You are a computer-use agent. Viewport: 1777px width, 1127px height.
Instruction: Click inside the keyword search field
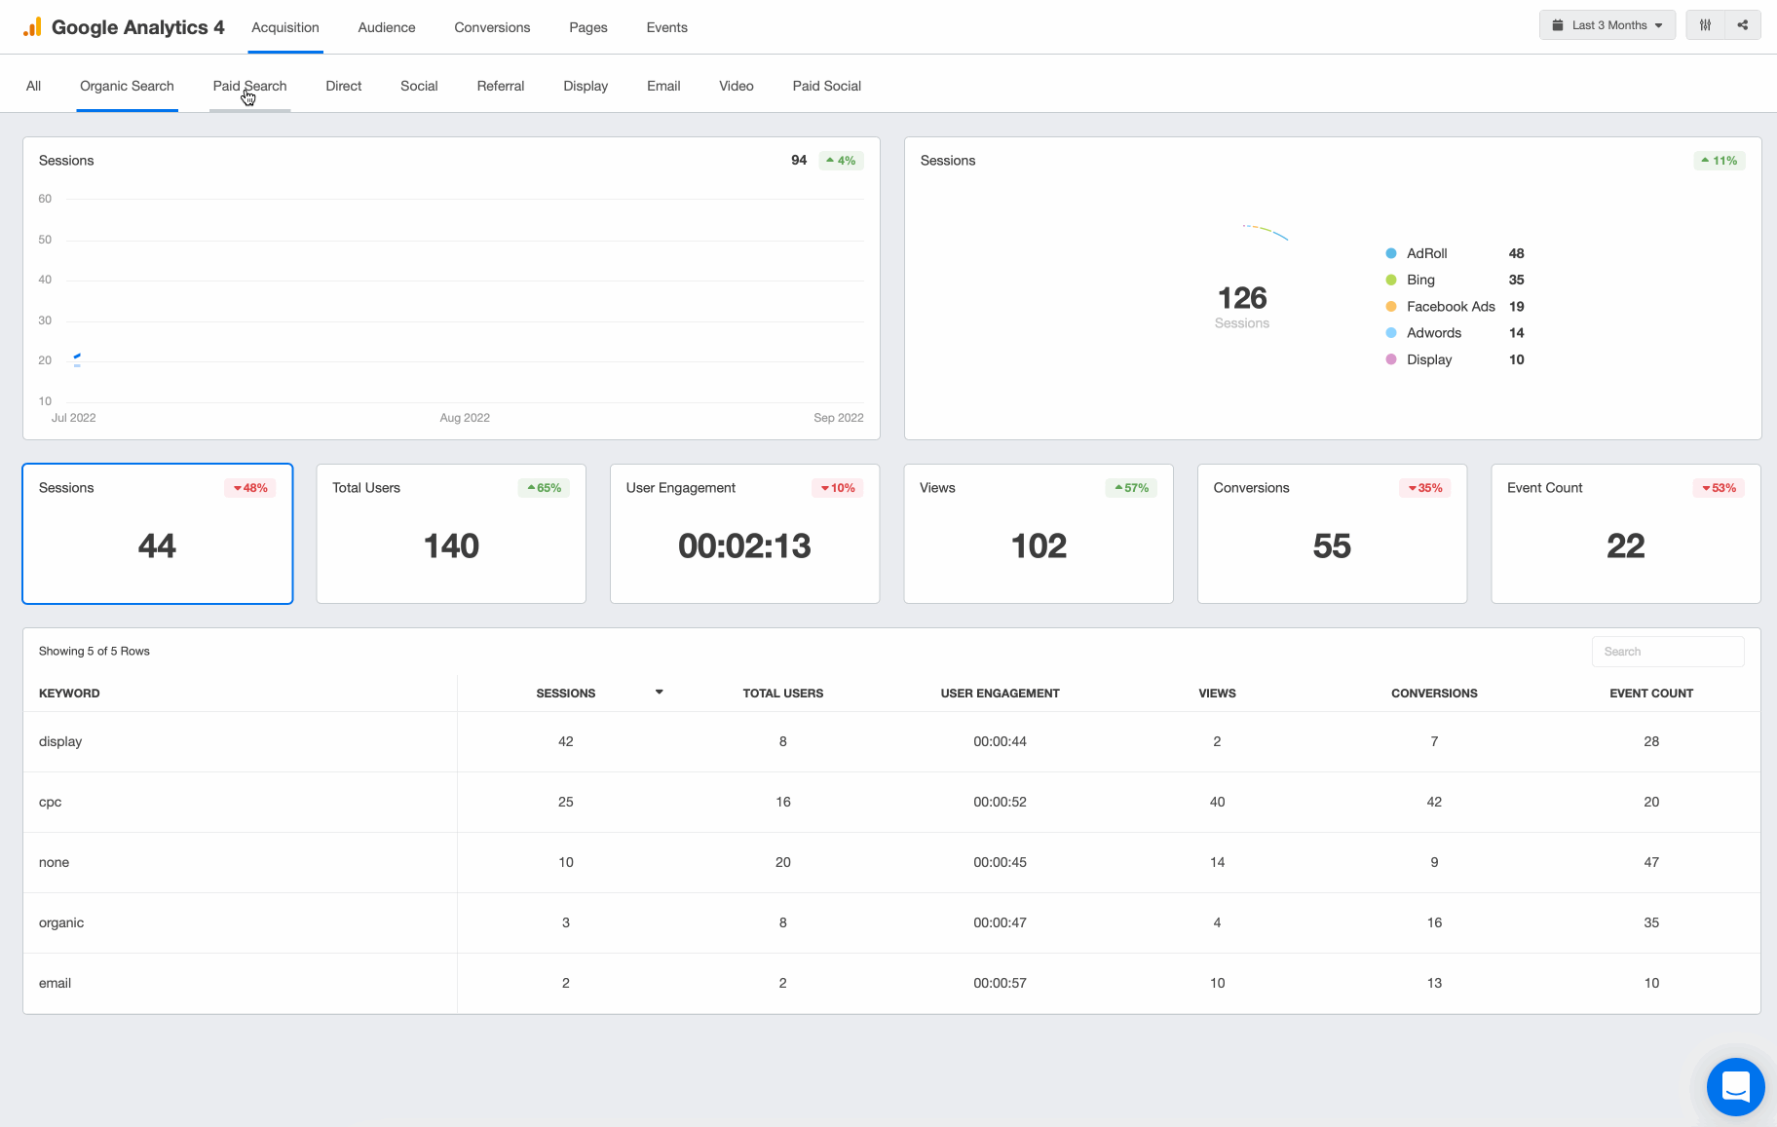coord(1668,651)
